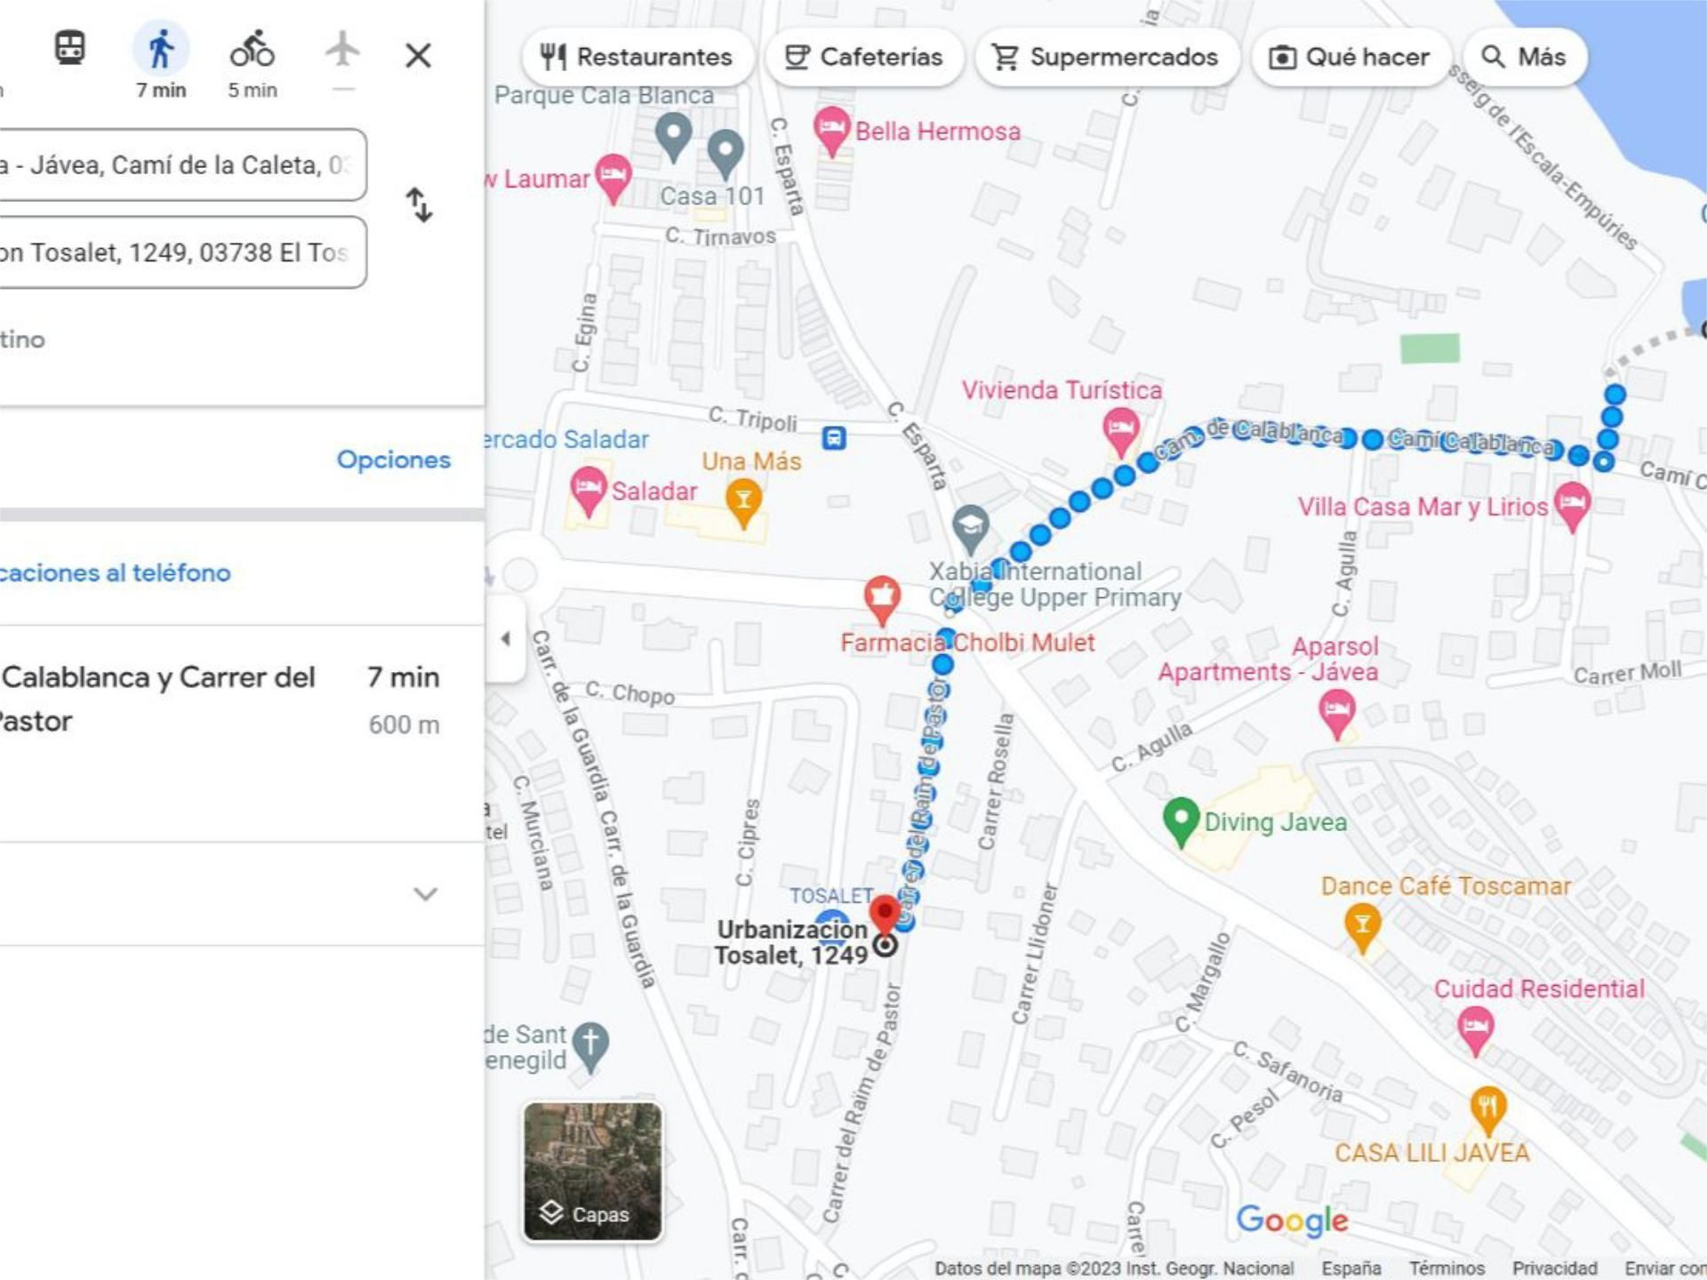This screenshot has height=1280, width=1707.
Task: Open route Opciones link
Action: (393, 460)
